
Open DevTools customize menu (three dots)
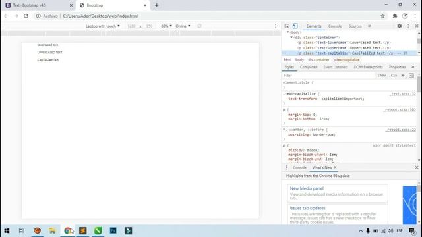[x=408, y=26]
